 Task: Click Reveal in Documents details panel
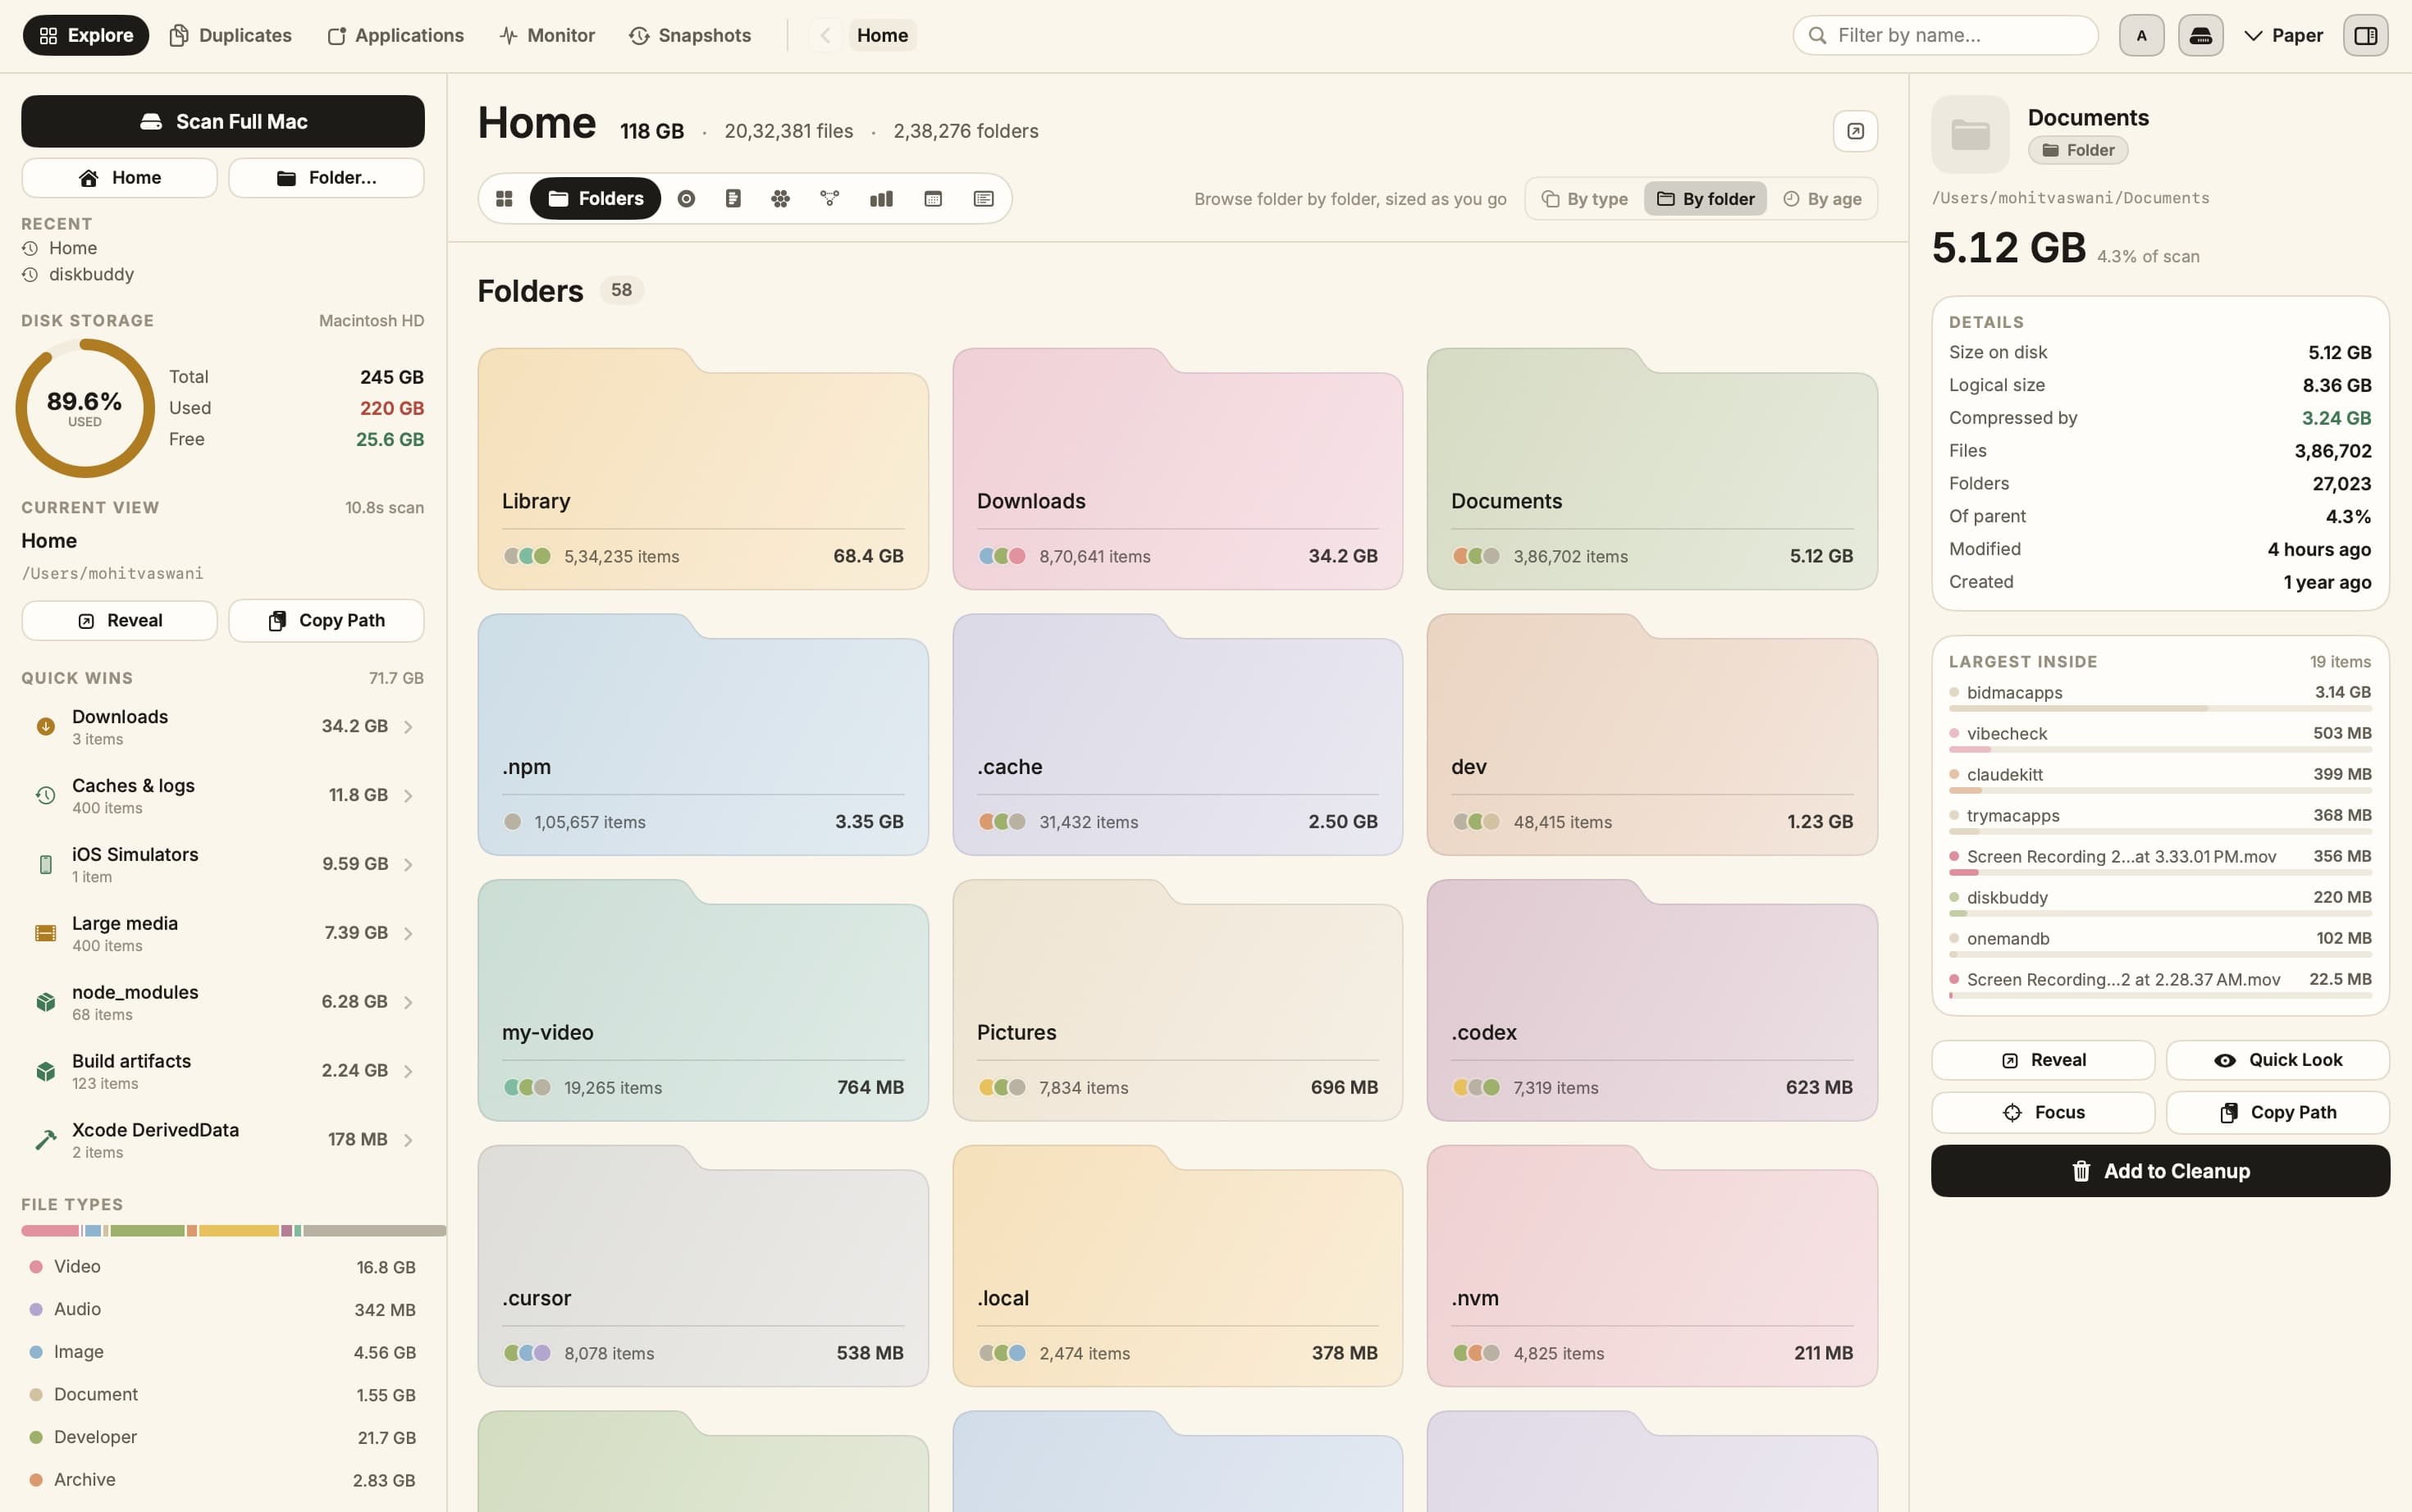click(x=2043, y=1060)
